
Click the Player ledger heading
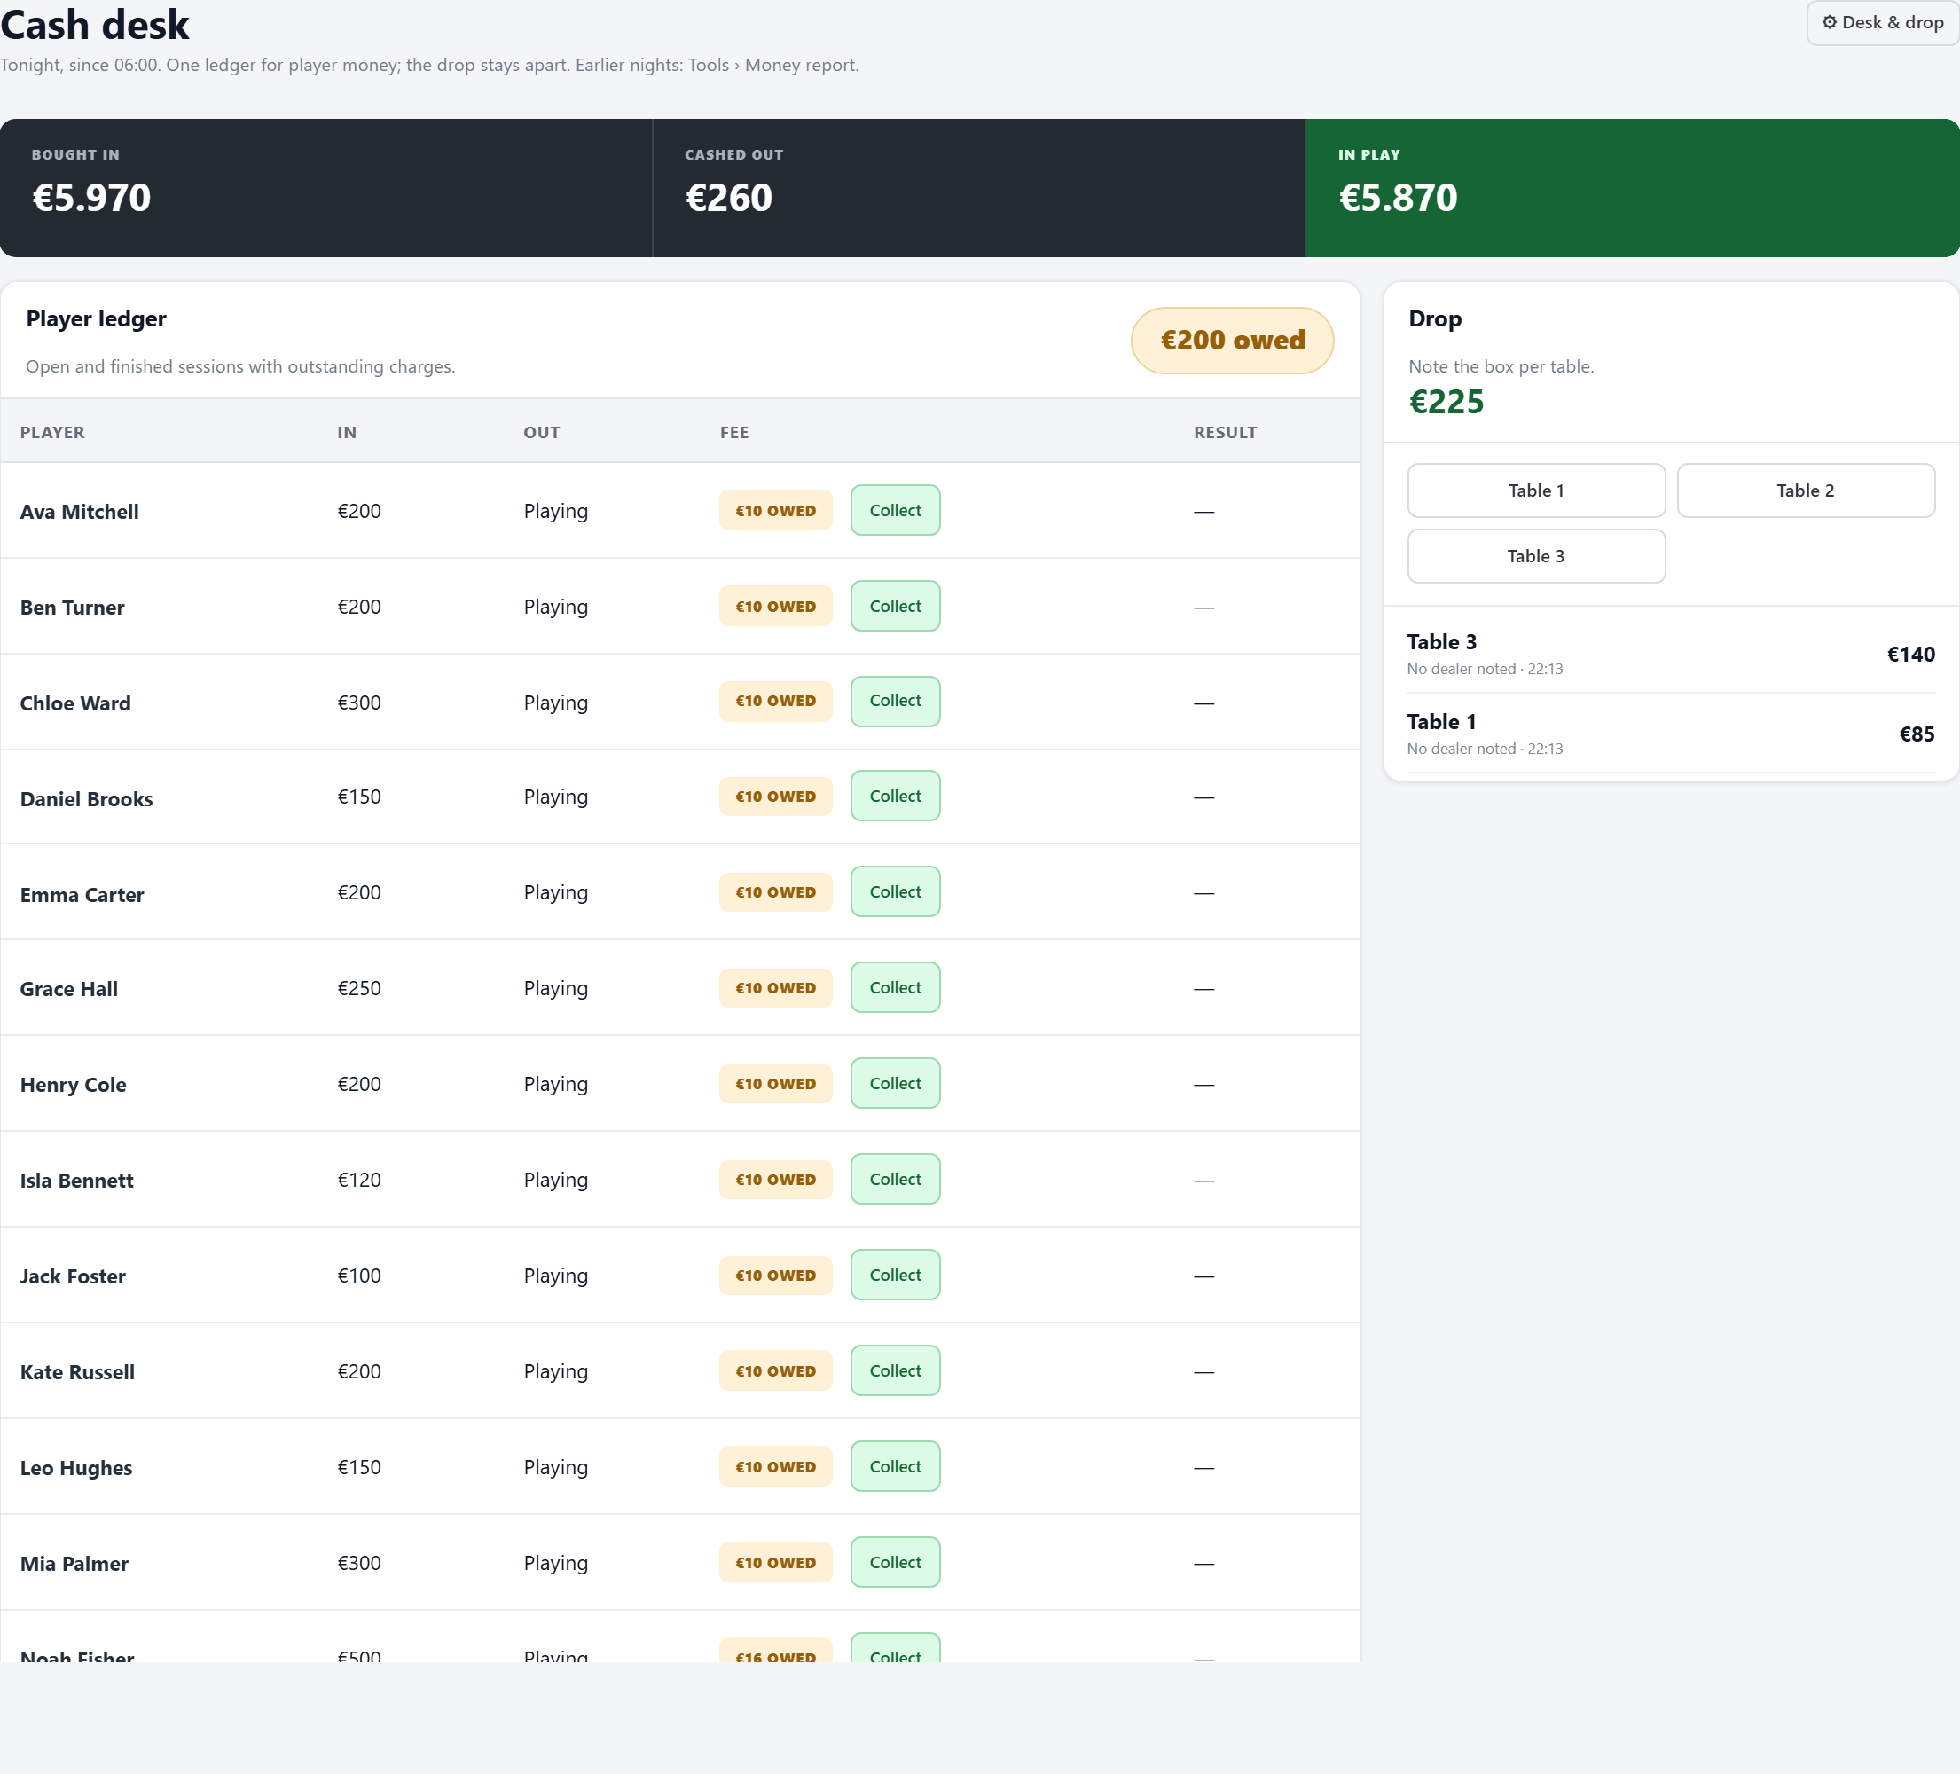(97, 319)
